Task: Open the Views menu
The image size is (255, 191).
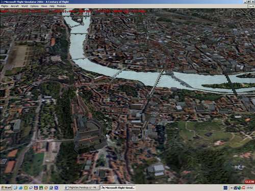Action: click(44, 6)
